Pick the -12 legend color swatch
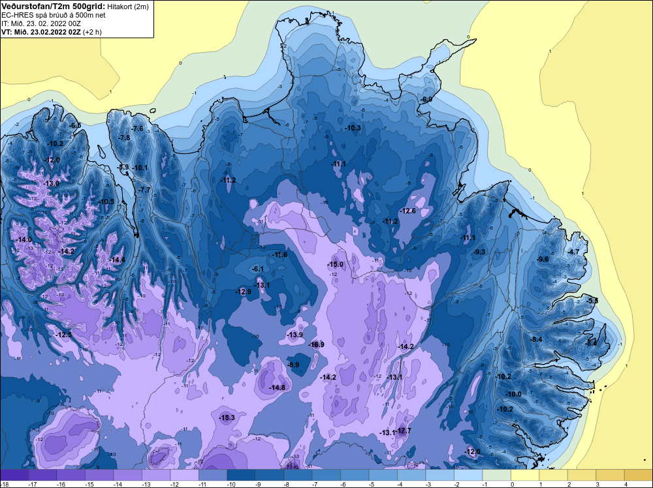653x488 pixels. (185, 475)
